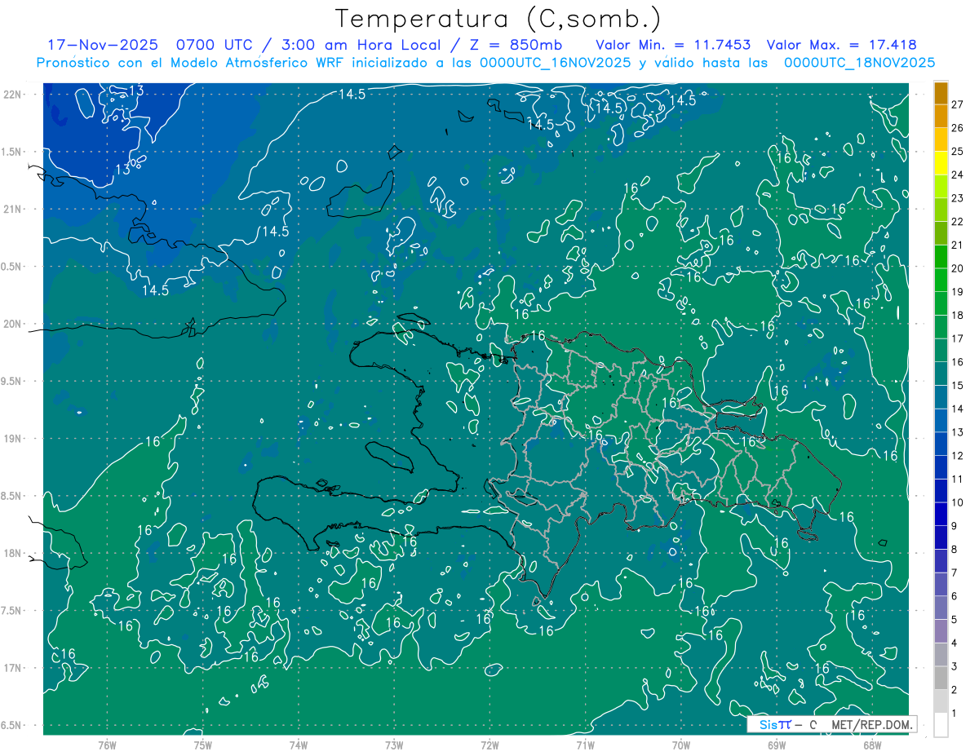Click the '71W' longitude axis label
Image resolution: width=979 pixels, height=756 pixels.
coord(585,745)
